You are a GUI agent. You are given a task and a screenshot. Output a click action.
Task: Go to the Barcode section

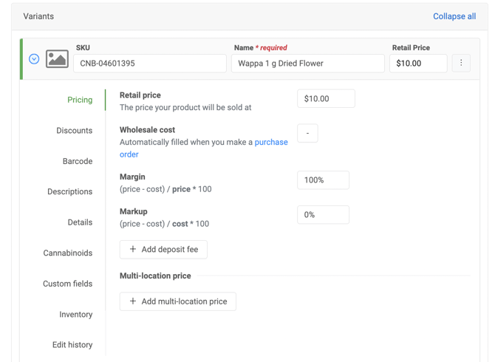(x=77, y=161)
